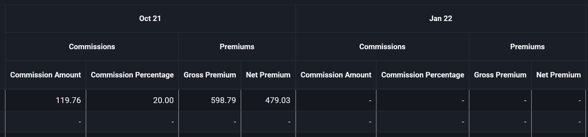Click the Jan 22 column group header

click(441, 18)
